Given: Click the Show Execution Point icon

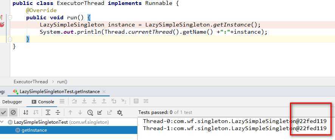Looking at the screenshot, I should tap(62, 101).
